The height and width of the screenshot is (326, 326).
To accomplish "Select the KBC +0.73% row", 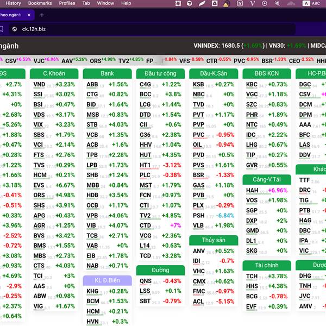I will point(267,84).
